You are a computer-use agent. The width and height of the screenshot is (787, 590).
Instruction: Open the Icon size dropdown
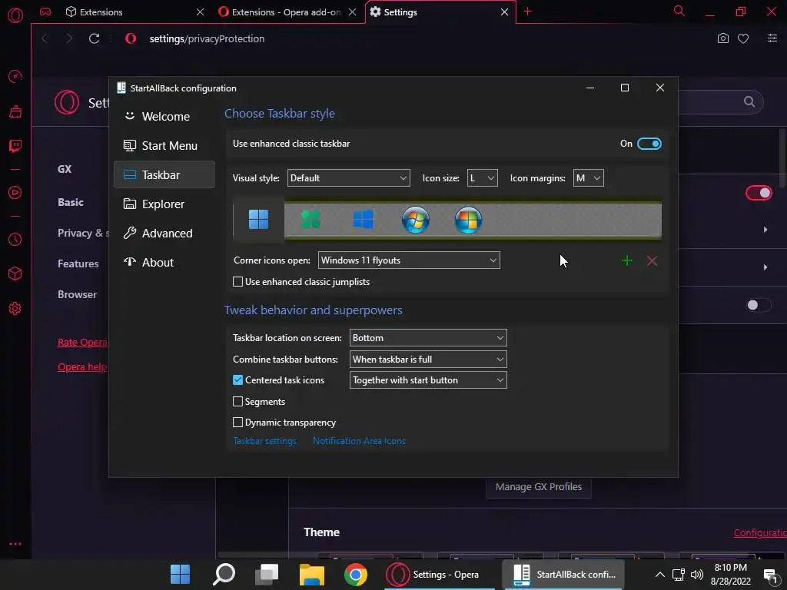[x=483, y=178]
